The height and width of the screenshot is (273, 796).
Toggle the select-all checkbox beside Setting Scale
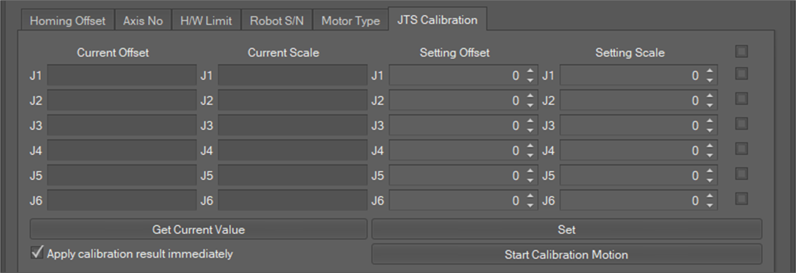point(741,52)
